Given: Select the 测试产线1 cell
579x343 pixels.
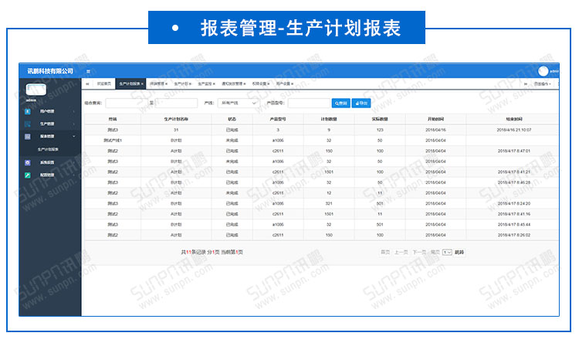Looking at the screenshot, I should point(113,141).
